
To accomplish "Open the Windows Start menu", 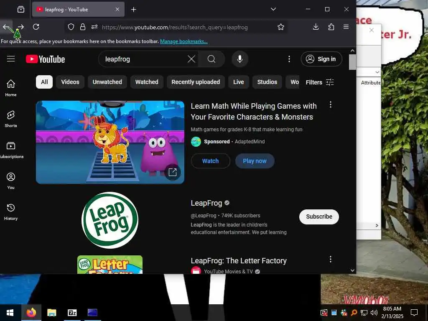I will pyautogui.click(x=10, y=313).
